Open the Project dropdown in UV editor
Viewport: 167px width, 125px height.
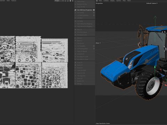(59, 1)
